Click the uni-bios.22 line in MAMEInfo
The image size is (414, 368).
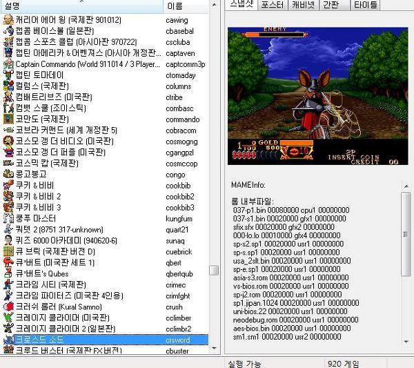(x=290, y=311)
